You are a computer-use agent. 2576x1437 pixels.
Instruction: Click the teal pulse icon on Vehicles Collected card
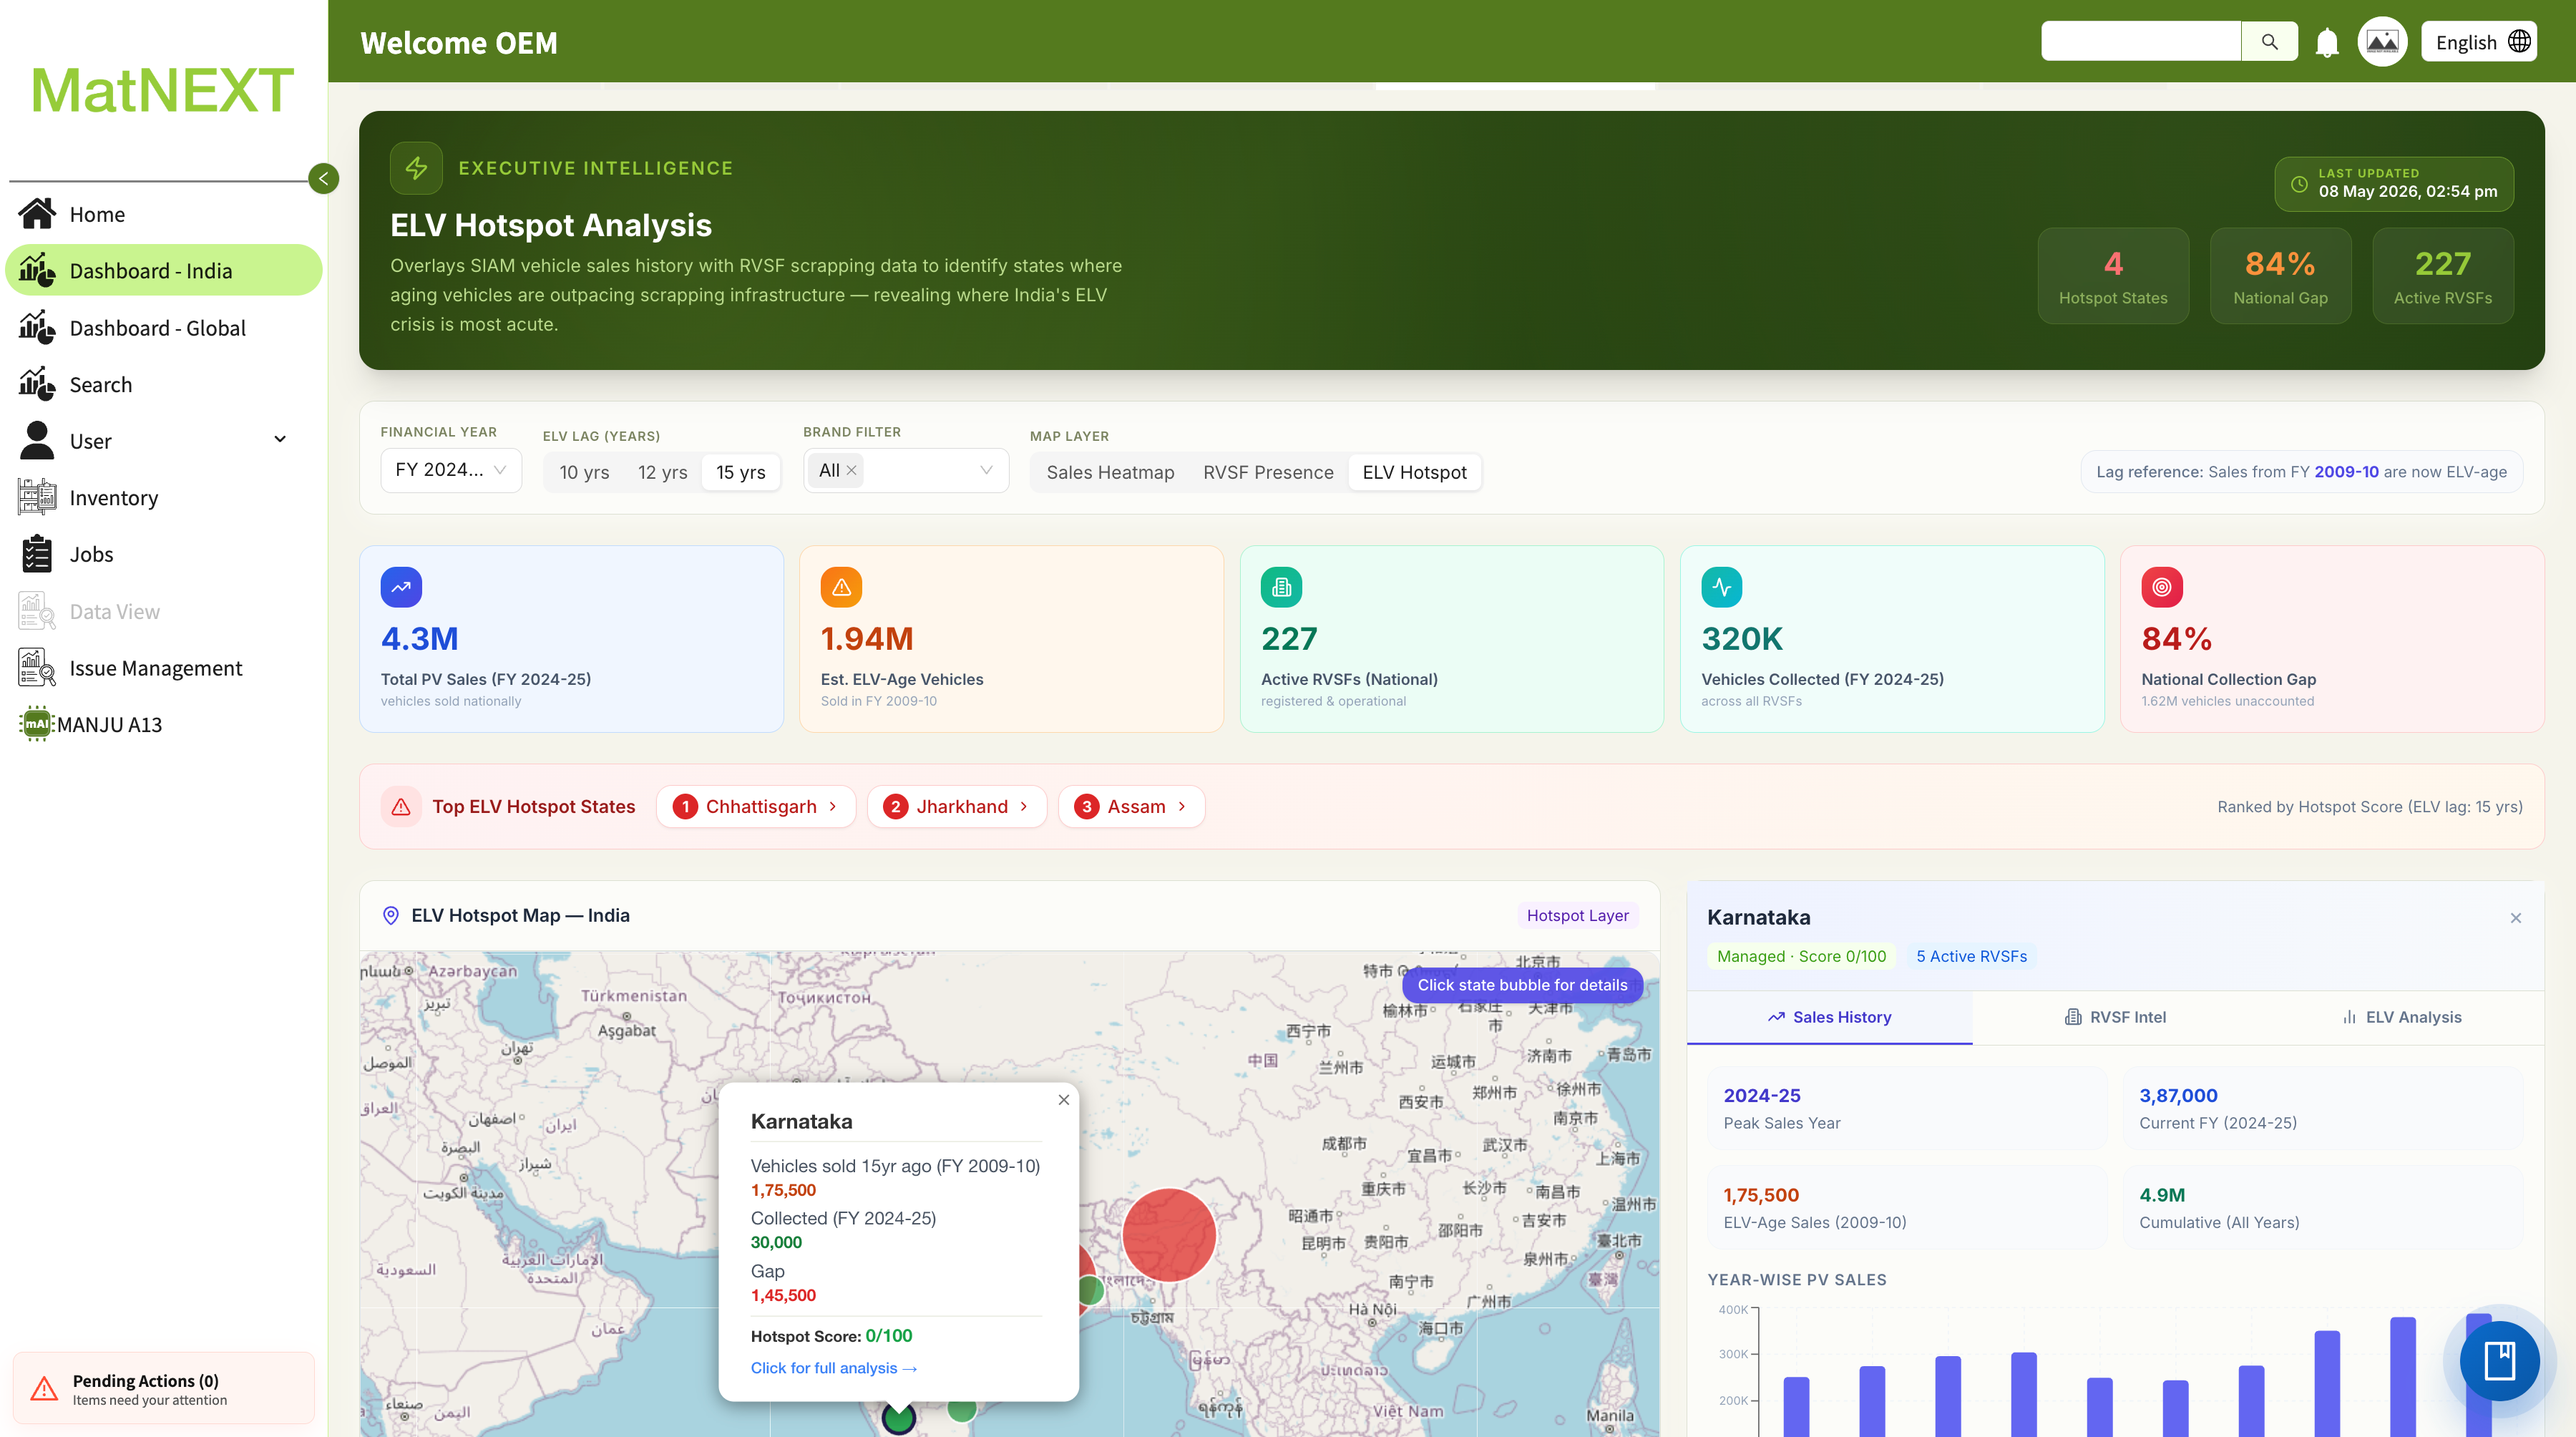(1721, 587)
